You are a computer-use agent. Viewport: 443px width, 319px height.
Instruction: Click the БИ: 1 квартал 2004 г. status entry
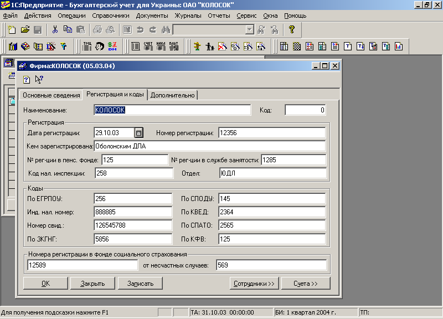pos(316,312)
